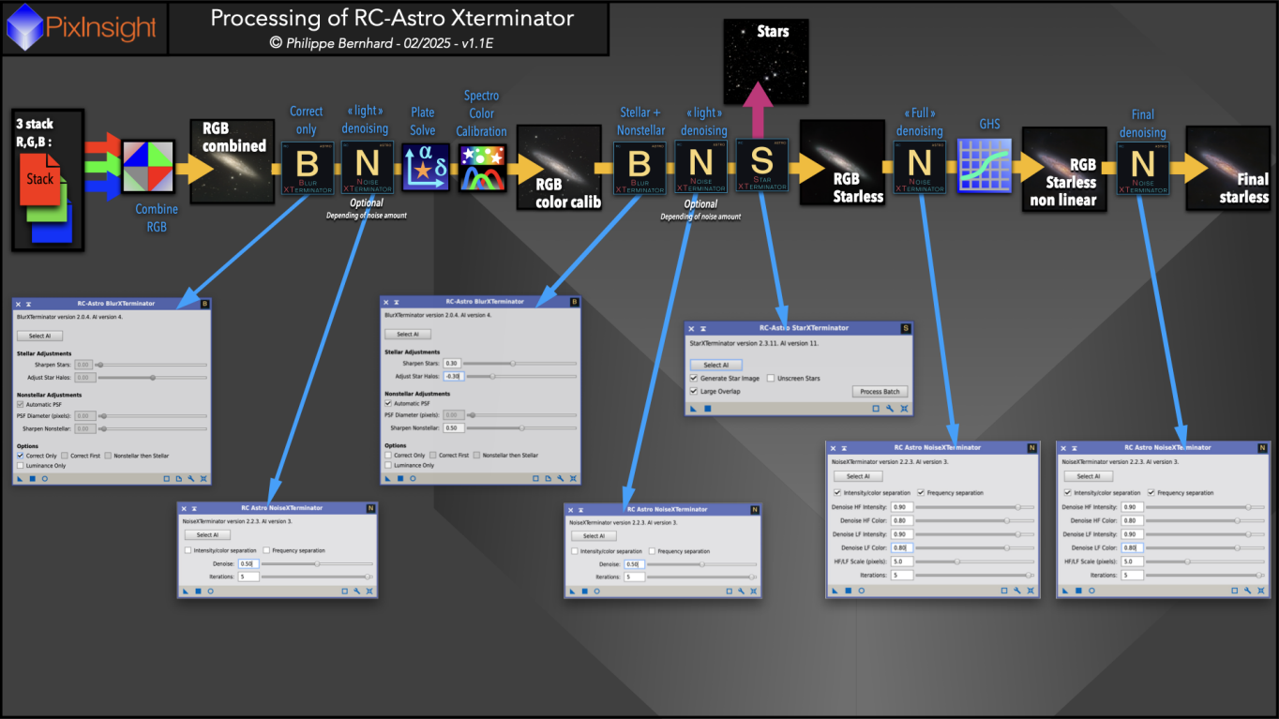1279x719 pixels.
Task: Click the BlurXTerminator icon labeled Stellar + Nonstellar
Action: 640,168
